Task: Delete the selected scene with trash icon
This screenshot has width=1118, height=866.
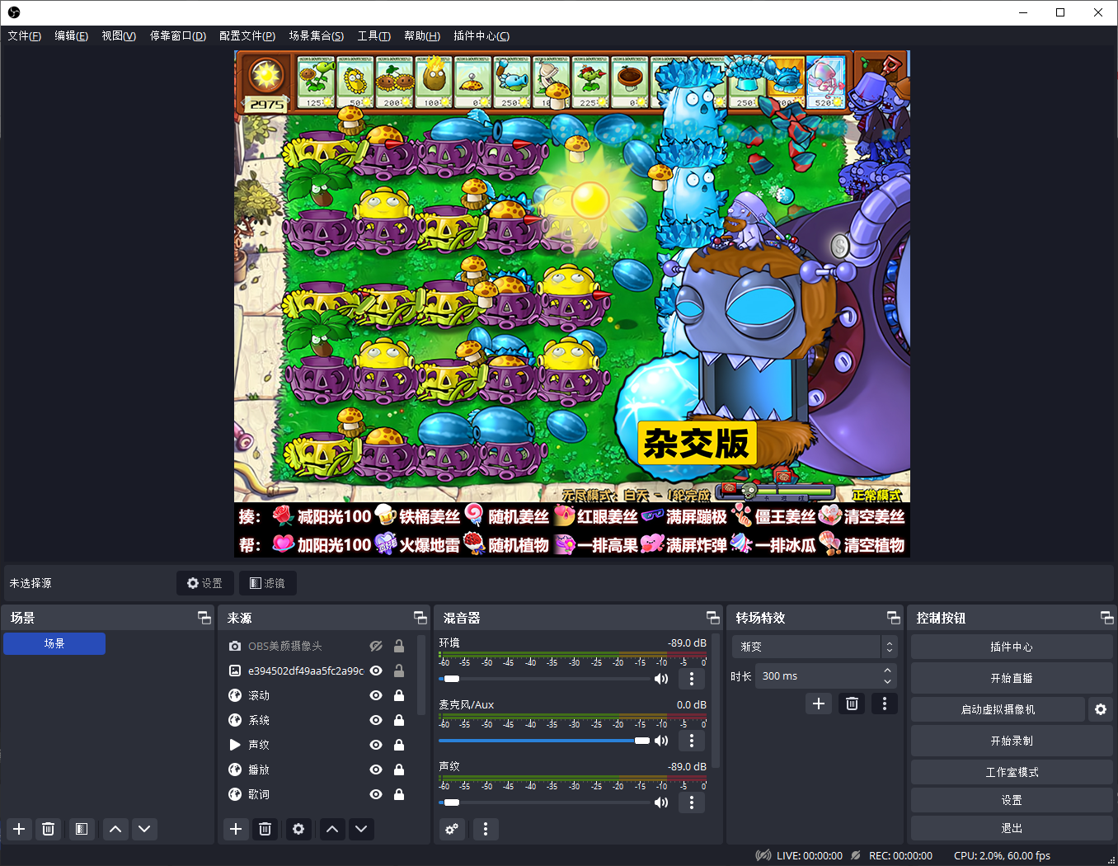Action: 48,829
